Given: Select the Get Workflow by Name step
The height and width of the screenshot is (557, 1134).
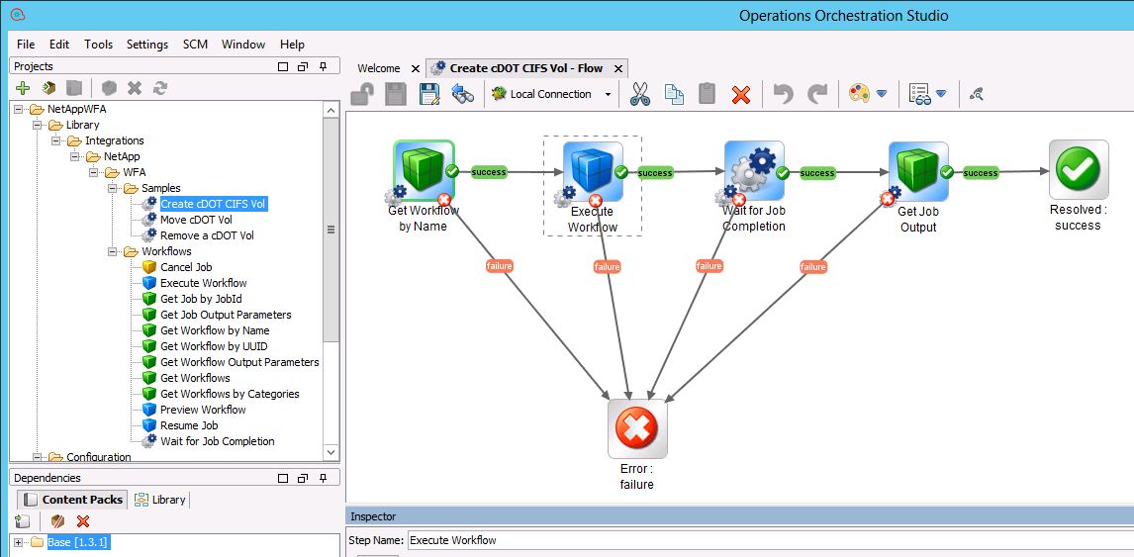Looking at the screenshot, I should point(424,171).
